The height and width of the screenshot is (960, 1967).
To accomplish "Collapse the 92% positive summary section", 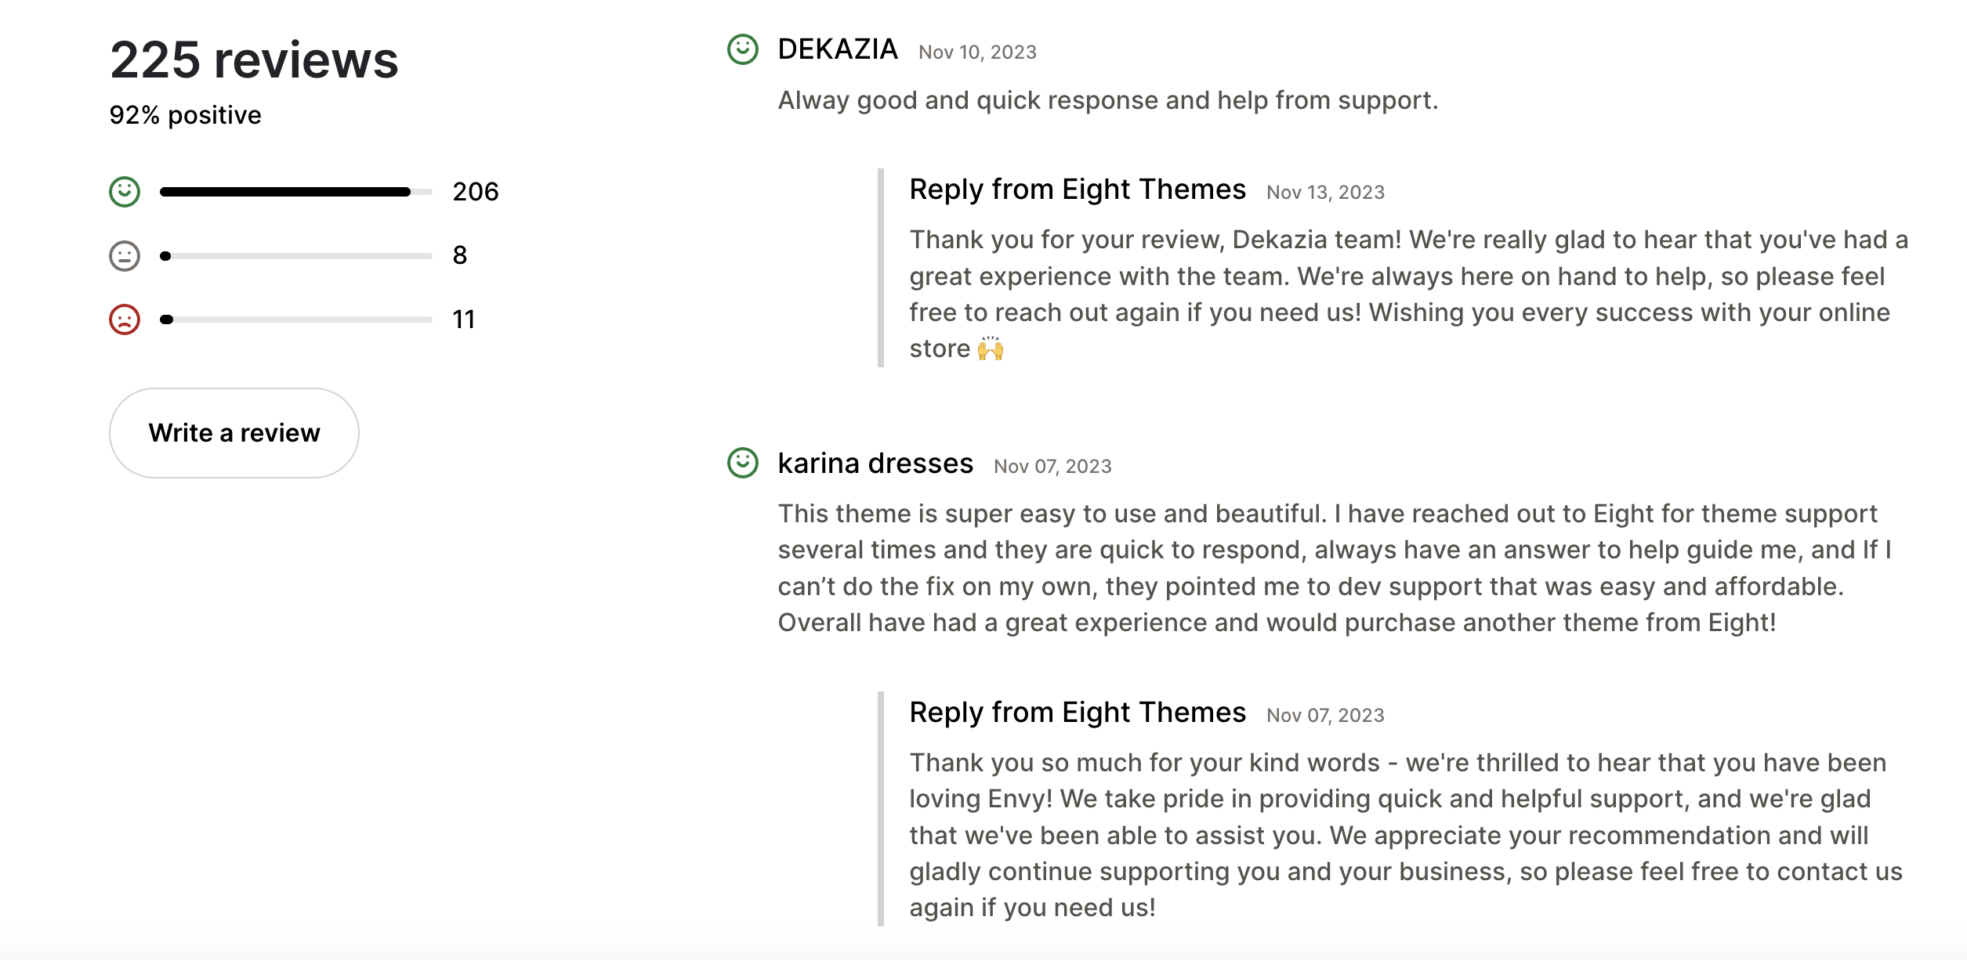I will [185, 114].
